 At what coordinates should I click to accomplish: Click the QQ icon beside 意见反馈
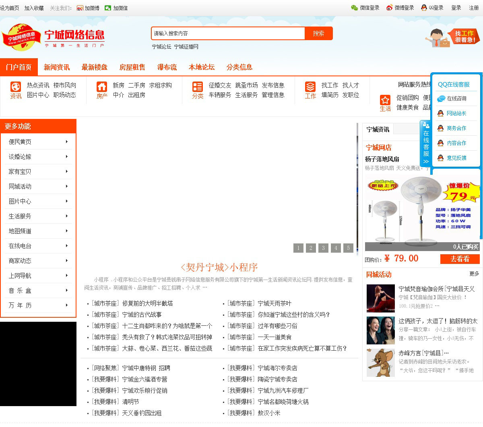tap(441, 158)
